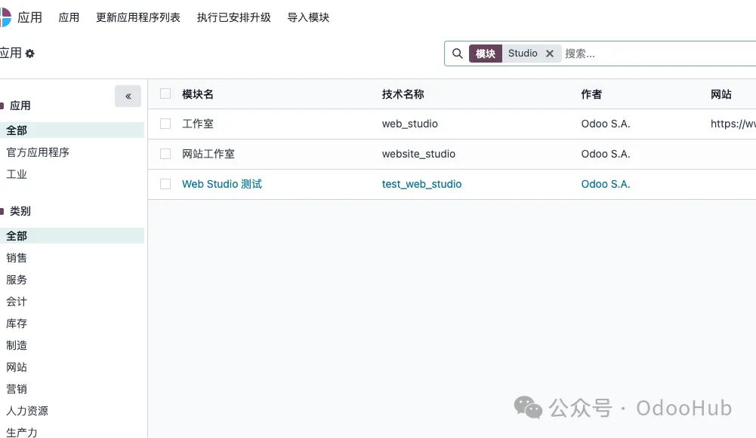Select 人力资源 category
The height and width of the screenshot is (438, 756).
coord(27,411)
